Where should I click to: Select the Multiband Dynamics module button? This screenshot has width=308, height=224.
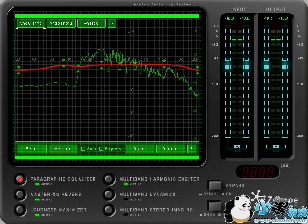109,194
